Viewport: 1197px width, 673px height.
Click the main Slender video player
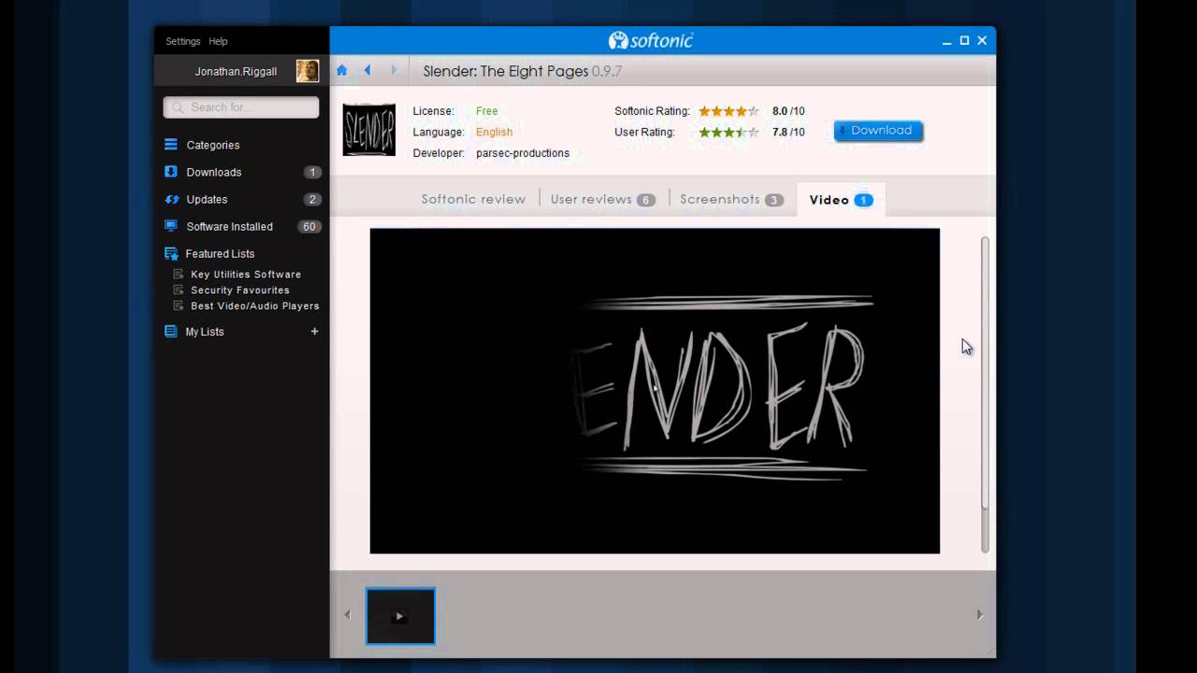[655, 391]
